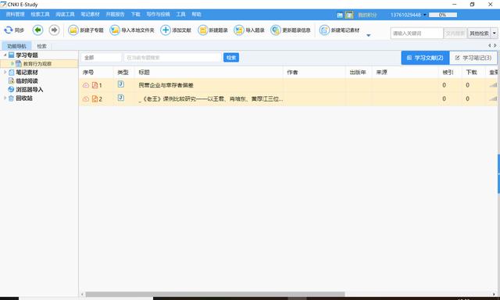The width and height of the screenshot is (500, 300).
Task: Open the 全部 filter combo box
Action: (x=101, y=58)
